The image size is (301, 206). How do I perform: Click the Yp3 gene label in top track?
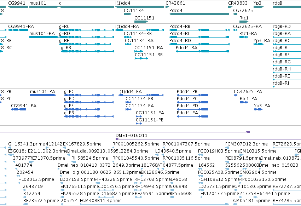[x=257, y=3]
